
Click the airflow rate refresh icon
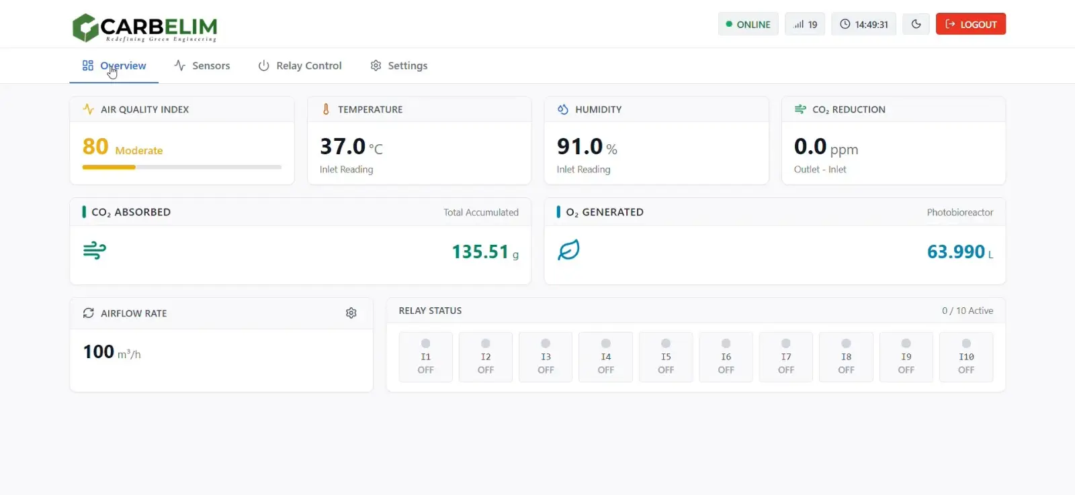click(x=88, y=313)
